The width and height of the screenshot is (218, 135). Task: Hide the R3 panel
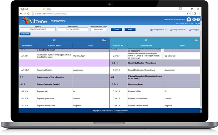[x=196, y=40]
